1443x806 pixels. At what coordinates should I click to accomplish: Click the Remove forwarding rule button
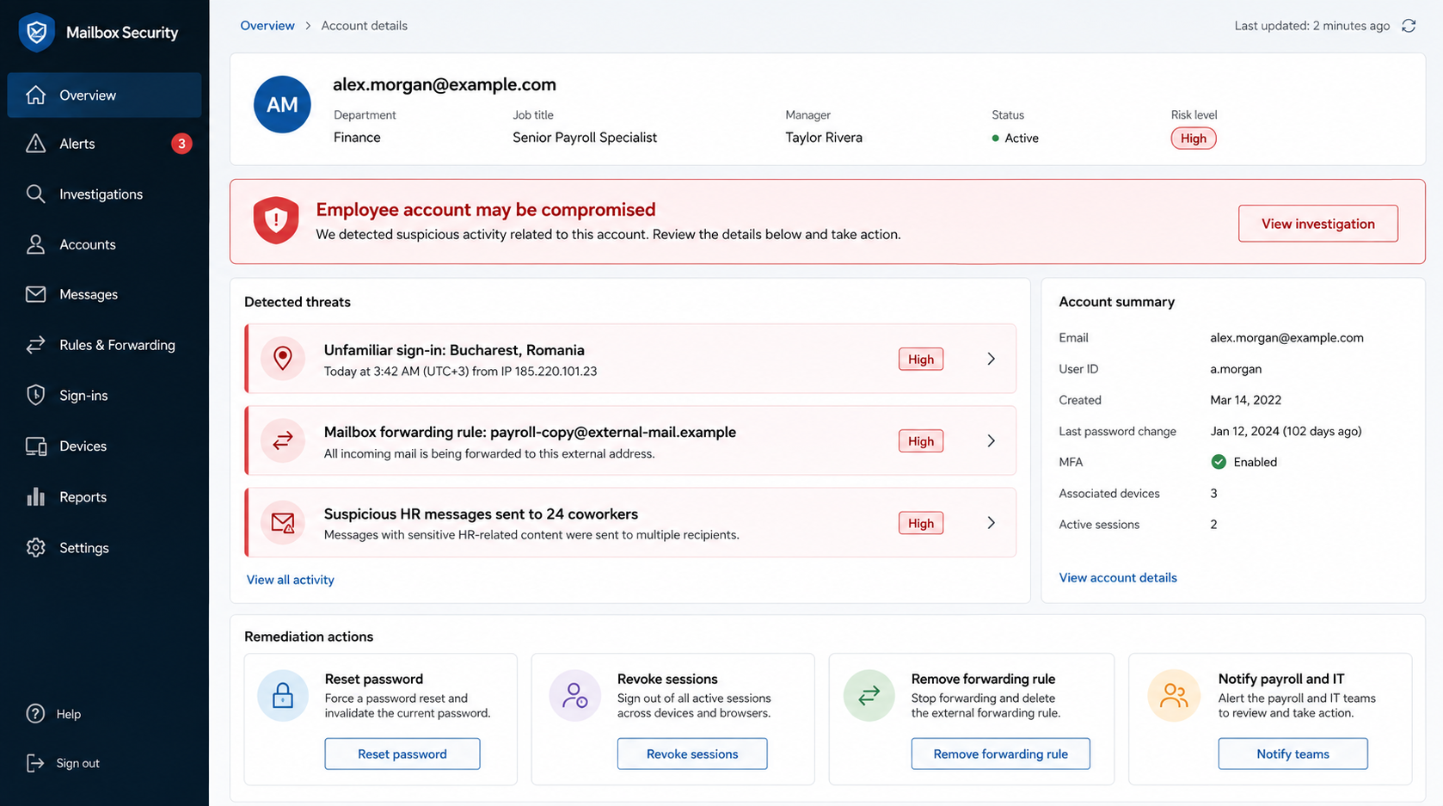[x=1000, y=754]
